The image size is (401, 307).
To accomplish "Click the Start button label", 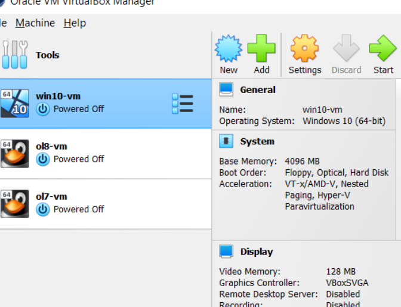I will (383, 70).
